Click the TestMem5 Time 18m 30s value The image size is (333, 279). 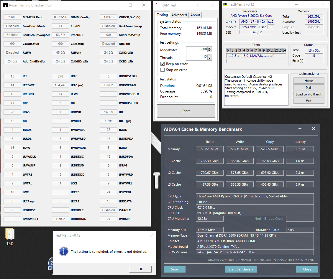(x=314, y=50)
